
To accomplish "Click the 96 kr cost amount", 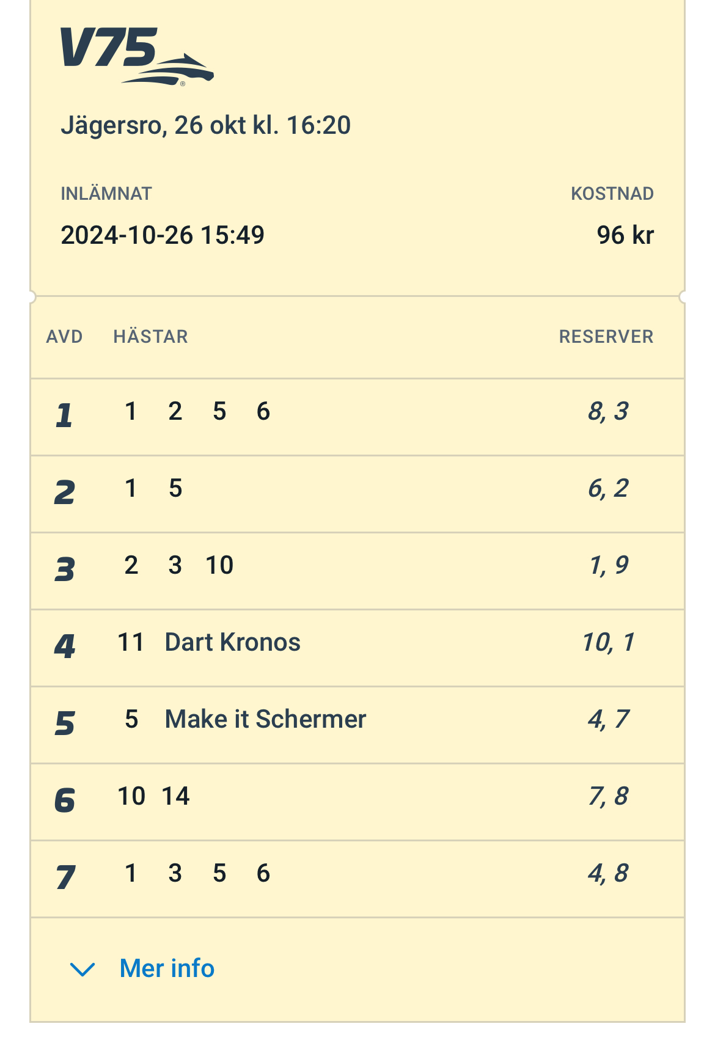I will pos(625,235).
